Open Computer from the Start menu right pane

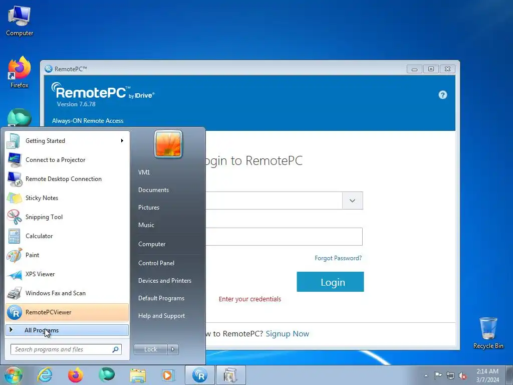tap(152, 244)
